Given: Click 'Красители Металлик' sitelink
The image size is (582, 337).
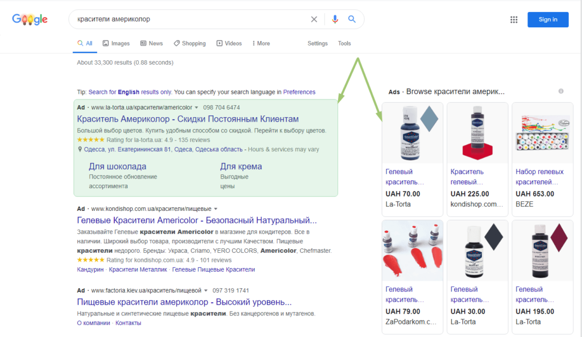Looking at the screenshot, I should click(138, 269).
